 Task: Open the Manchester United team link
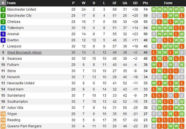21,9
